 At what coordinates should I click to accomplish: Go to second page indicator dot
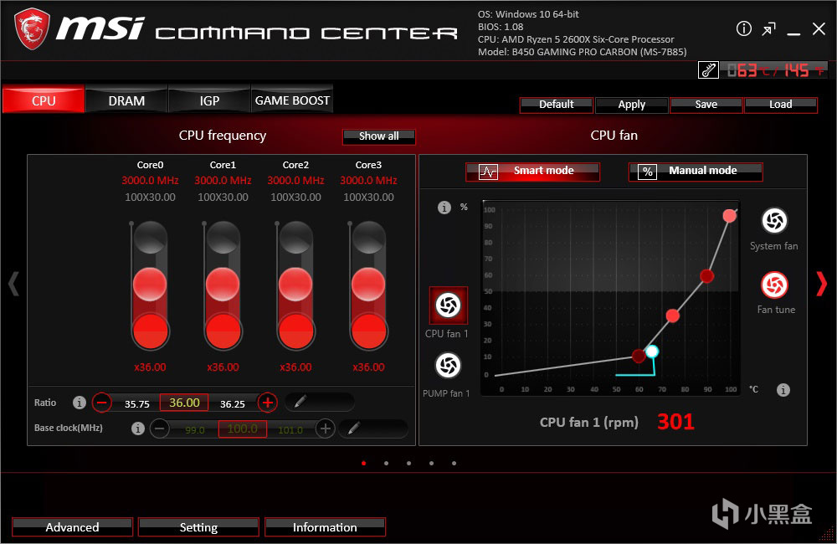coord(386,464)
